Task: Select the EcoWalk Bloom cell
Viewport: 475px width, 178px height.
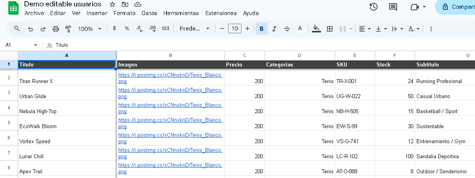Action: (x=67, y=123)
